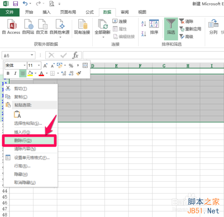Screen dimensions: 224x217
Task: Click Format Painter brush in mini toolbar
Action: 78,73
